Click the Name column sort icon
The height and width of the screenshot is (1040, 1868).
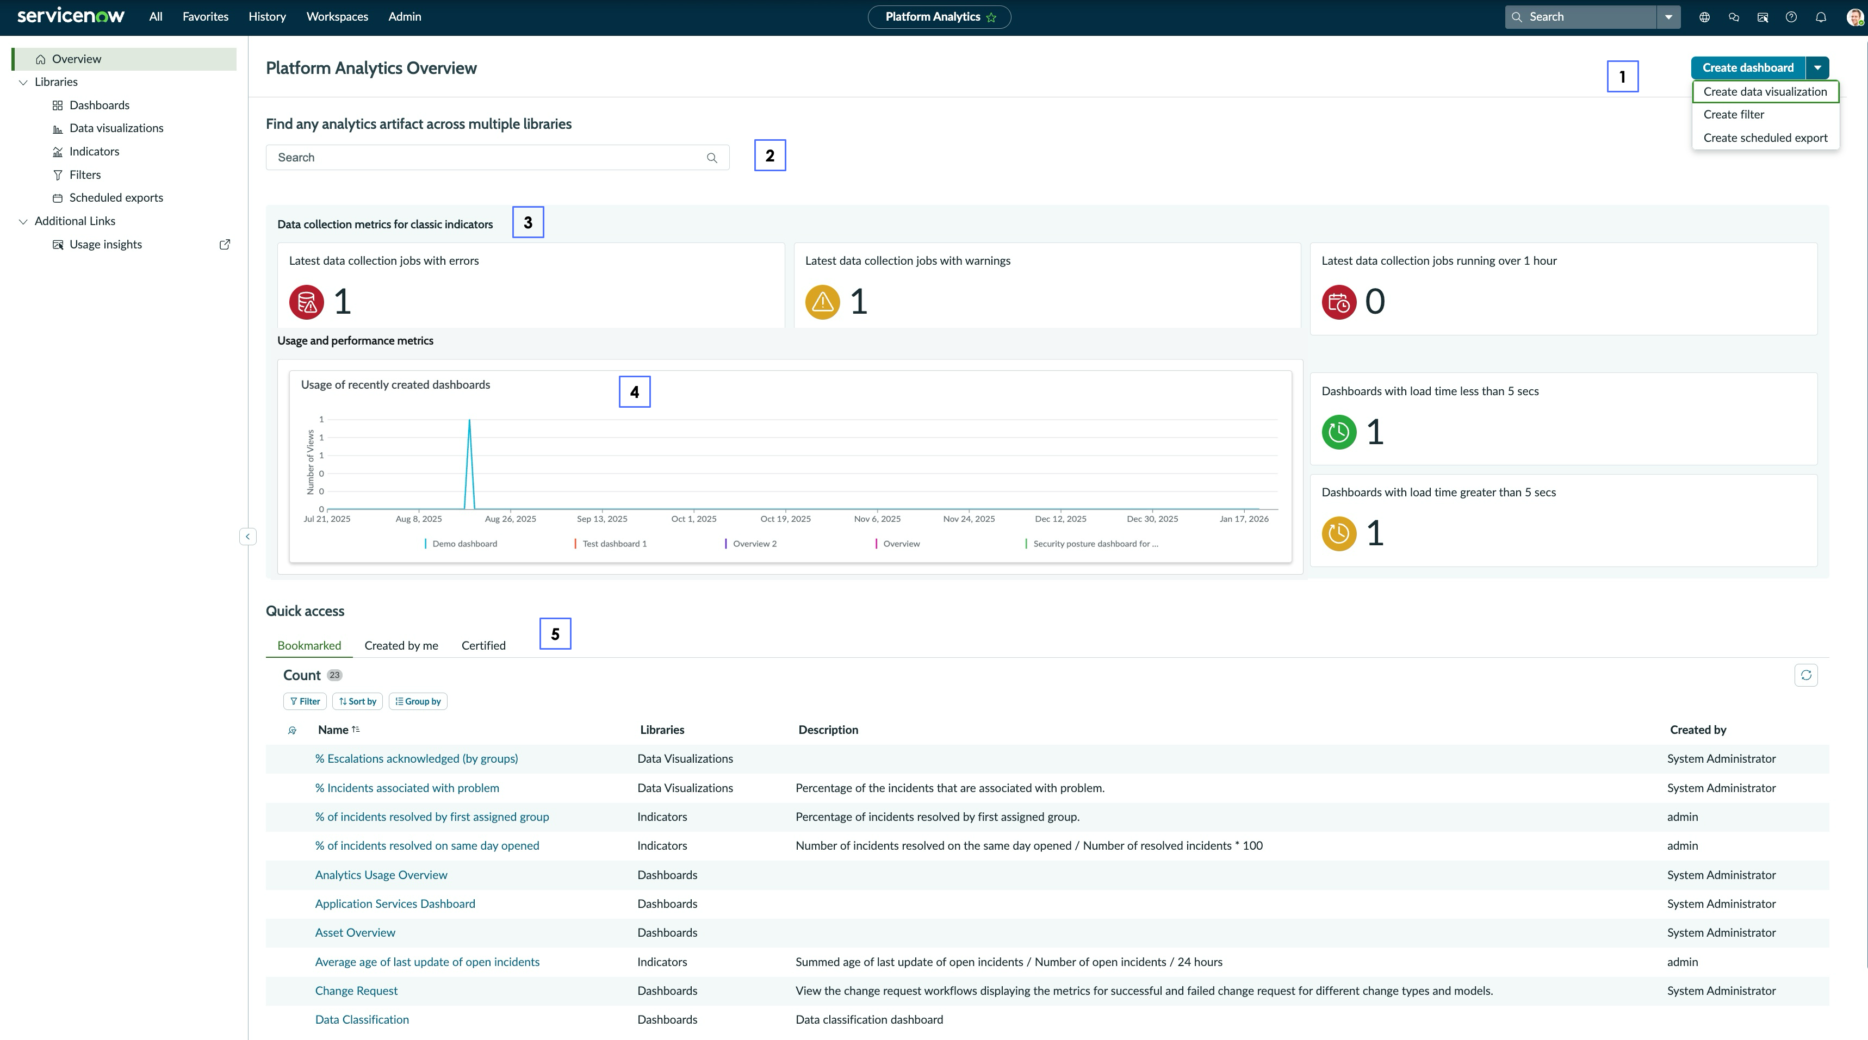click(355, 730)
